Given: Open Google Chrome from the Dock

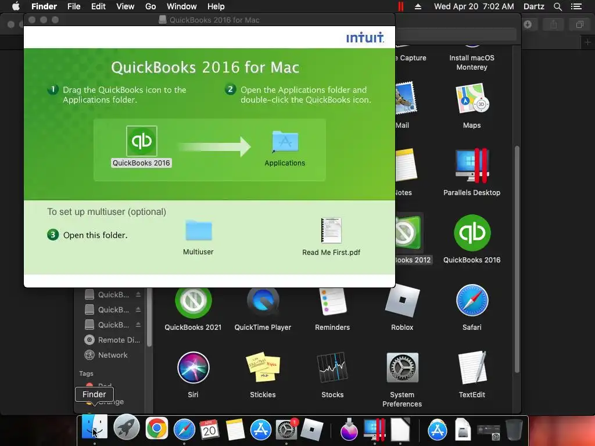Looking at the screenshot, I should [x=156, y=429].
